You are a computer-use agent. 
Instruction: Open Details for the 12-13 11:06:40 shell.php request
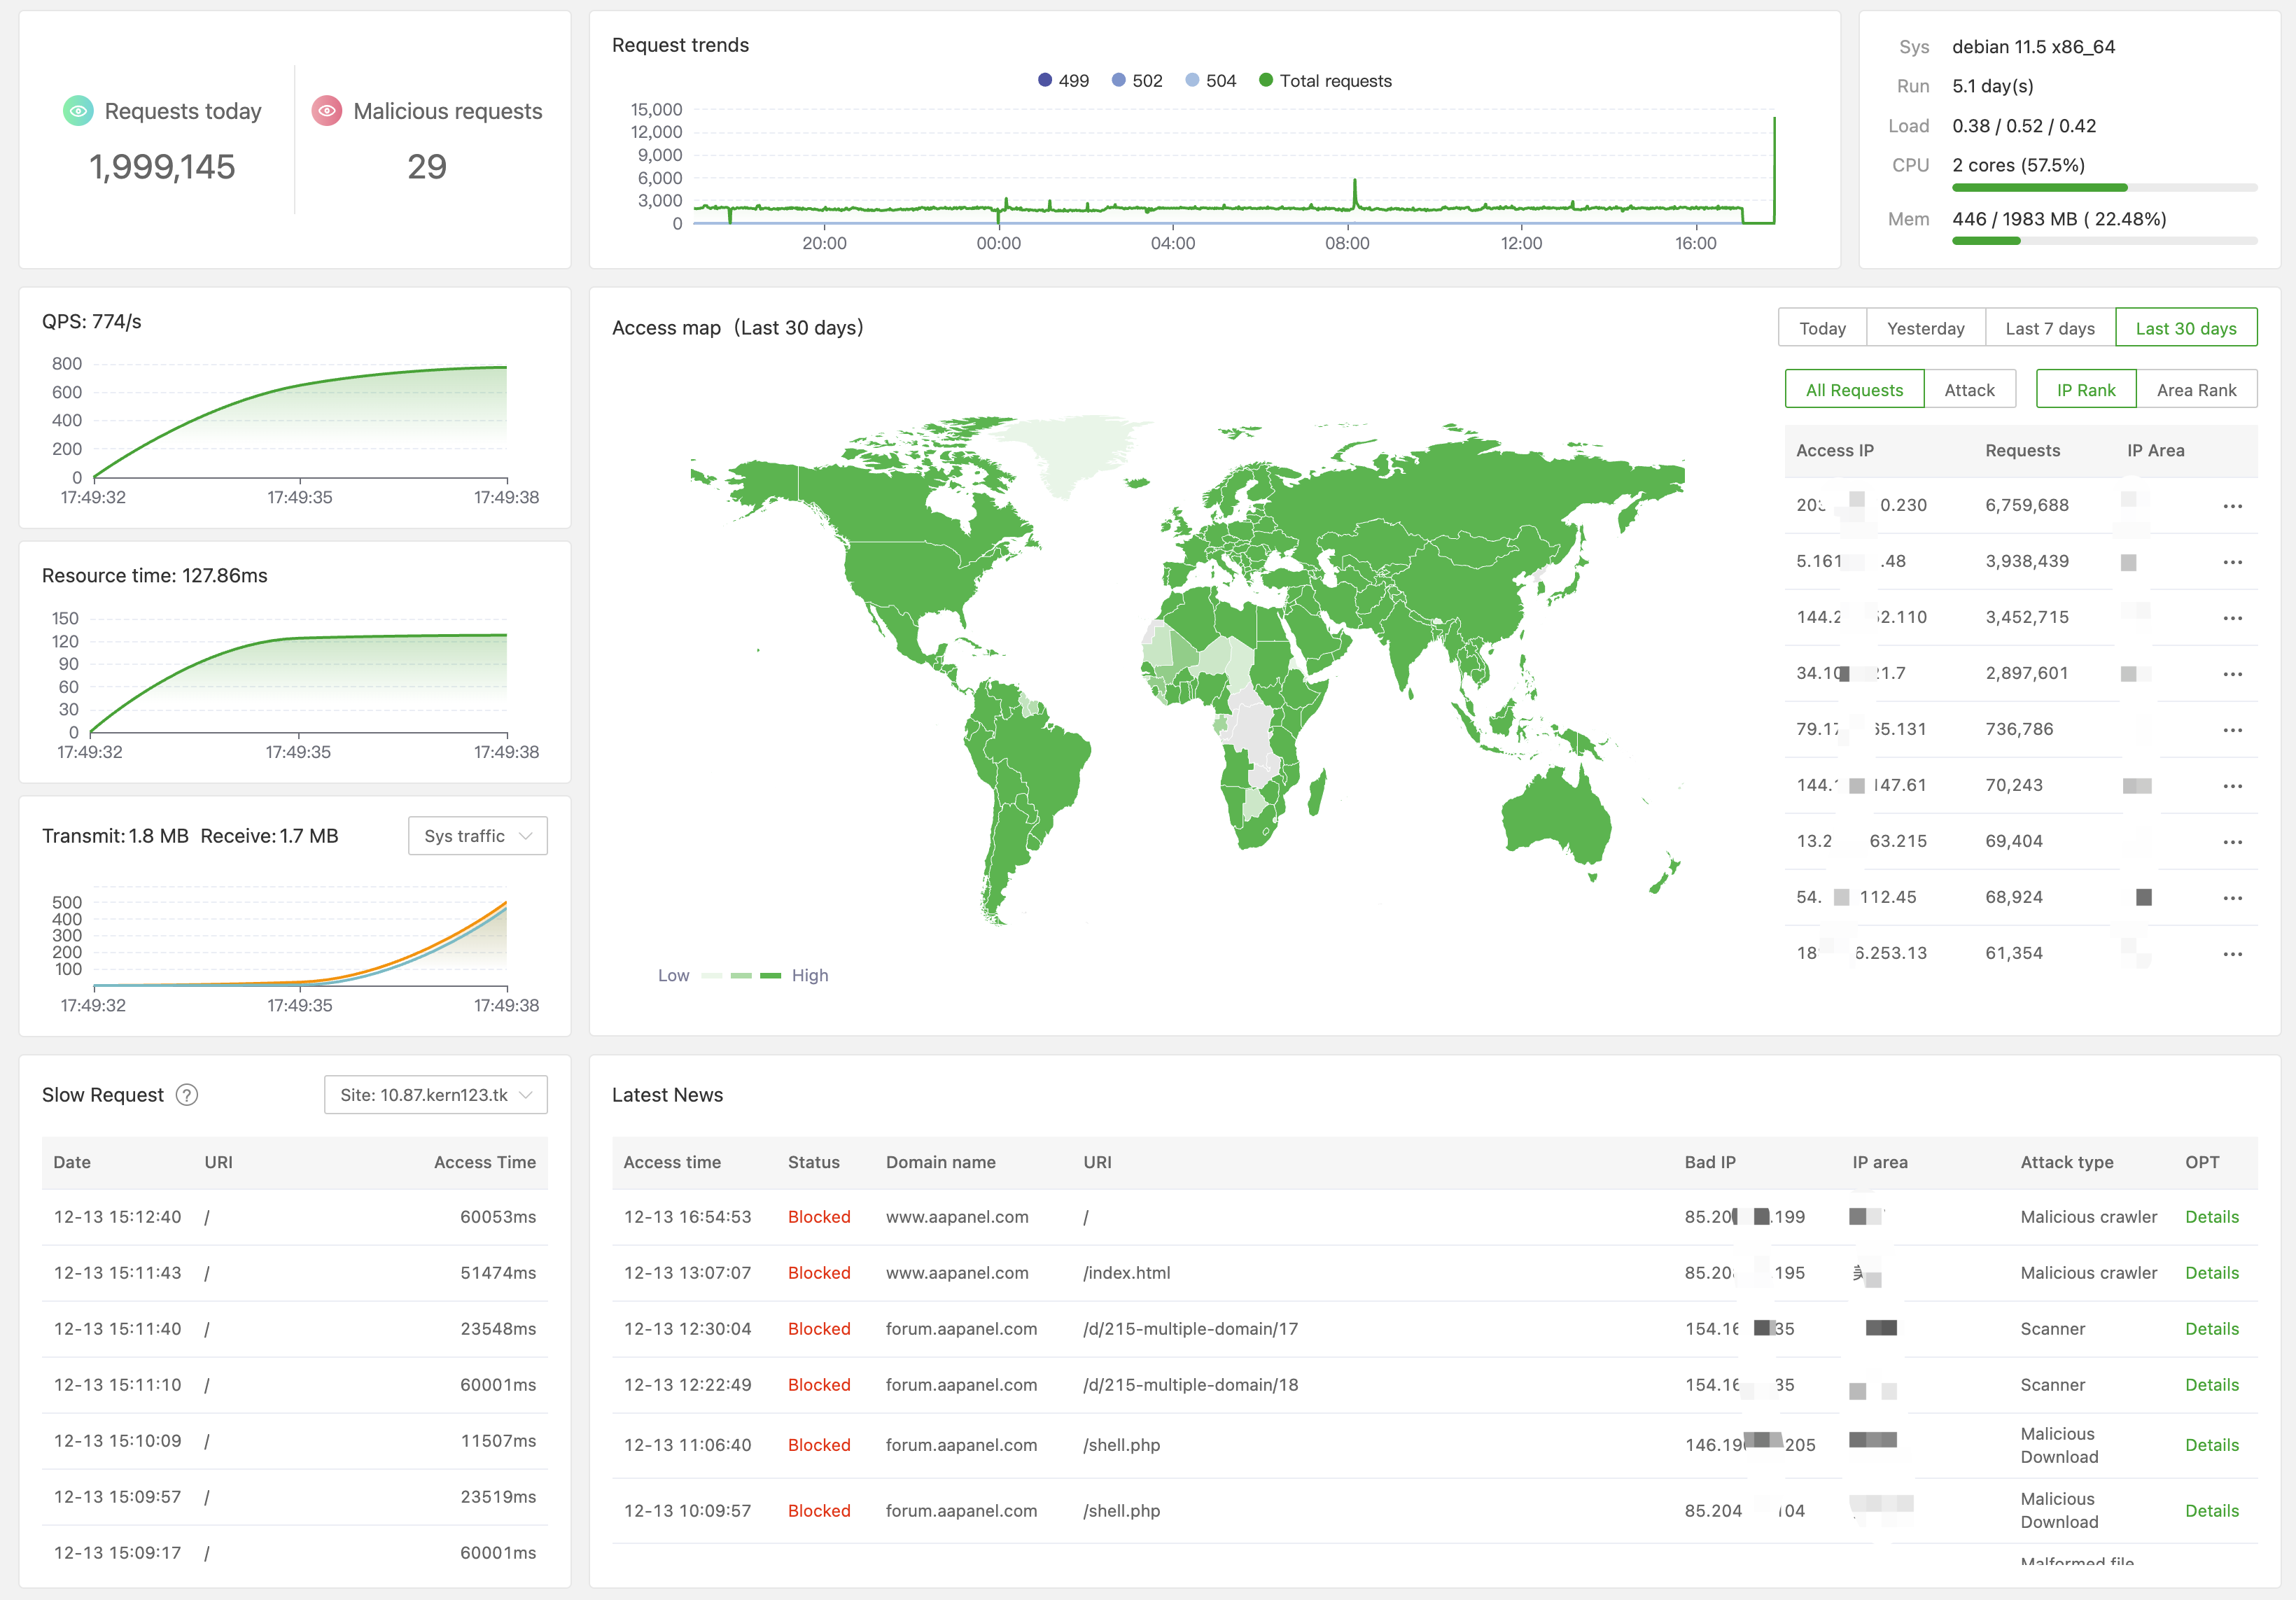[x=2211, y=1445]
